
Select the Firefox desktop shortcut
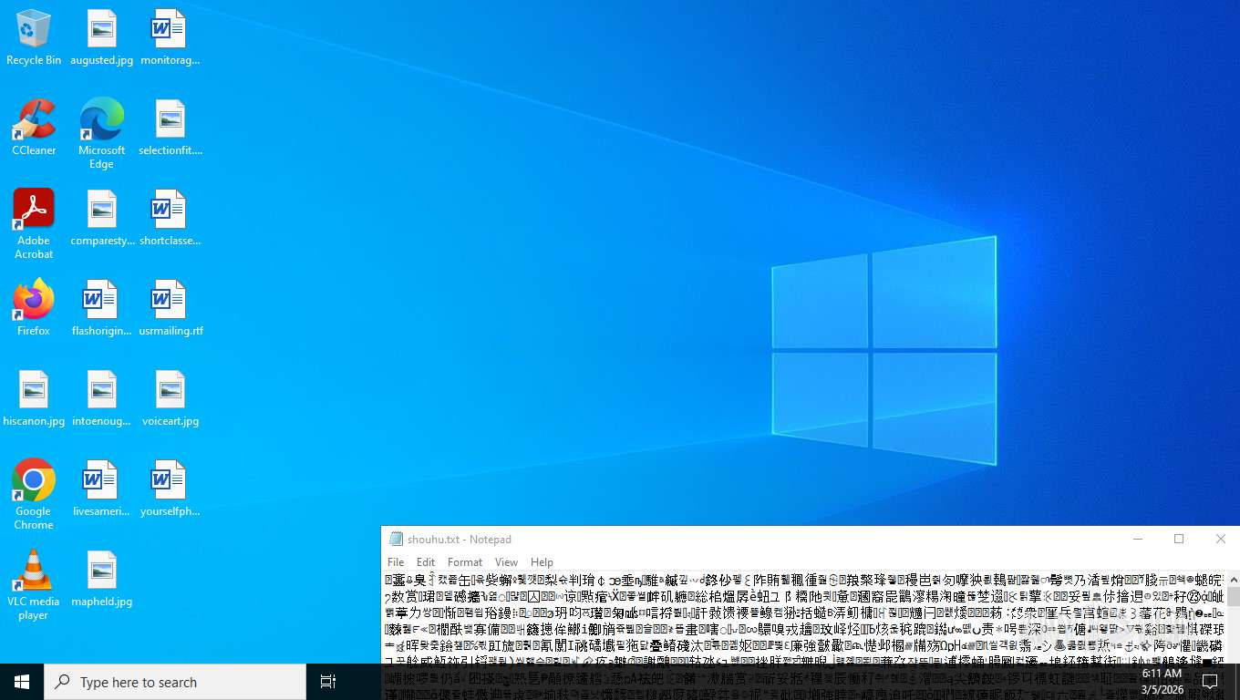34,309
